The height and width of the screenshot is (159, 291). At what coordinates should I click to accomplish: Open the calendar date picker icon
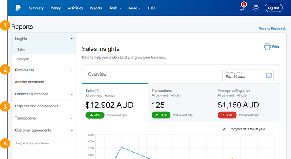coord(269,75)
